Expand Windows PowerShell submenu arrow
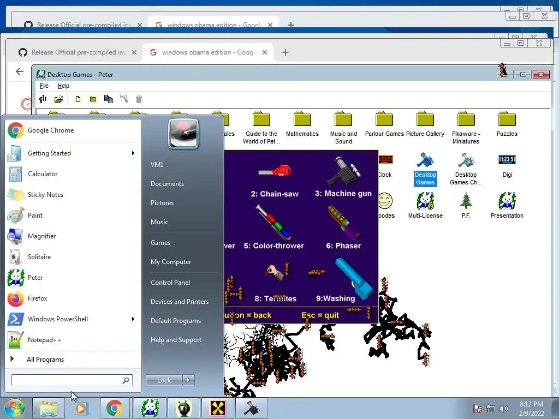The image size is (559, 419). click(133, 319)
